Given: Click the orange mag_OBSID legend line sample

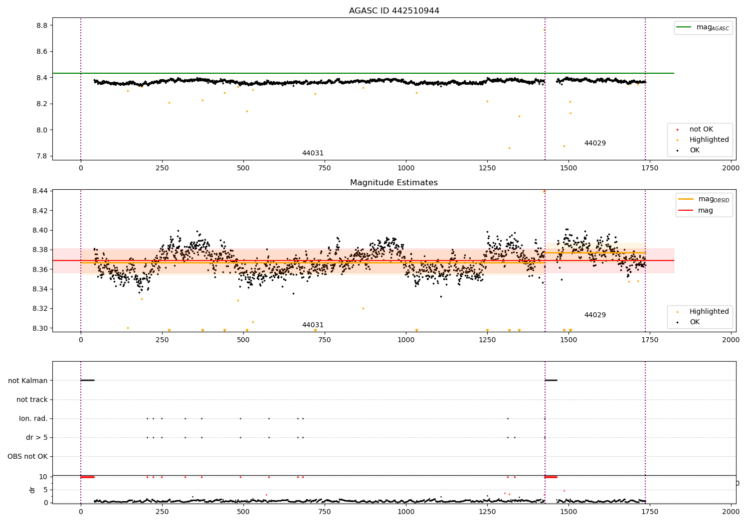Looking at the screenshot, I should point(686,199).
